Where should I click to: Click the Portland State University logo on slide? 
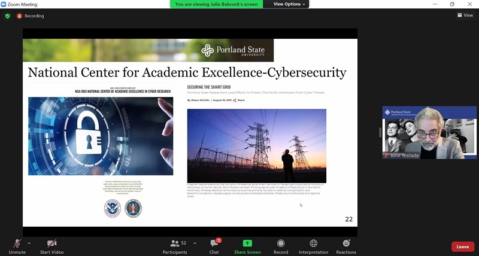coord(233,50)
